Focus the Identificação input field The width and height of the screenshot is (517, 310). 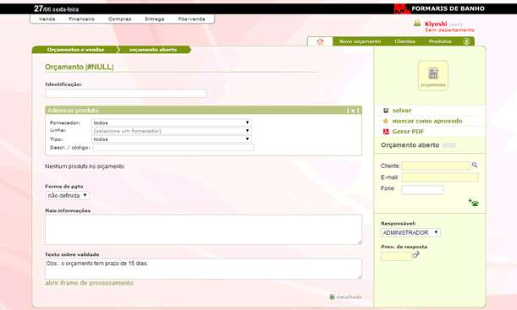click(x=126, y=94)
